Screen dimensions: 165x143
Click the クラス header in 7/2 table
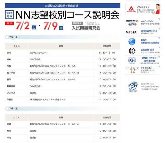pos(16,46)
